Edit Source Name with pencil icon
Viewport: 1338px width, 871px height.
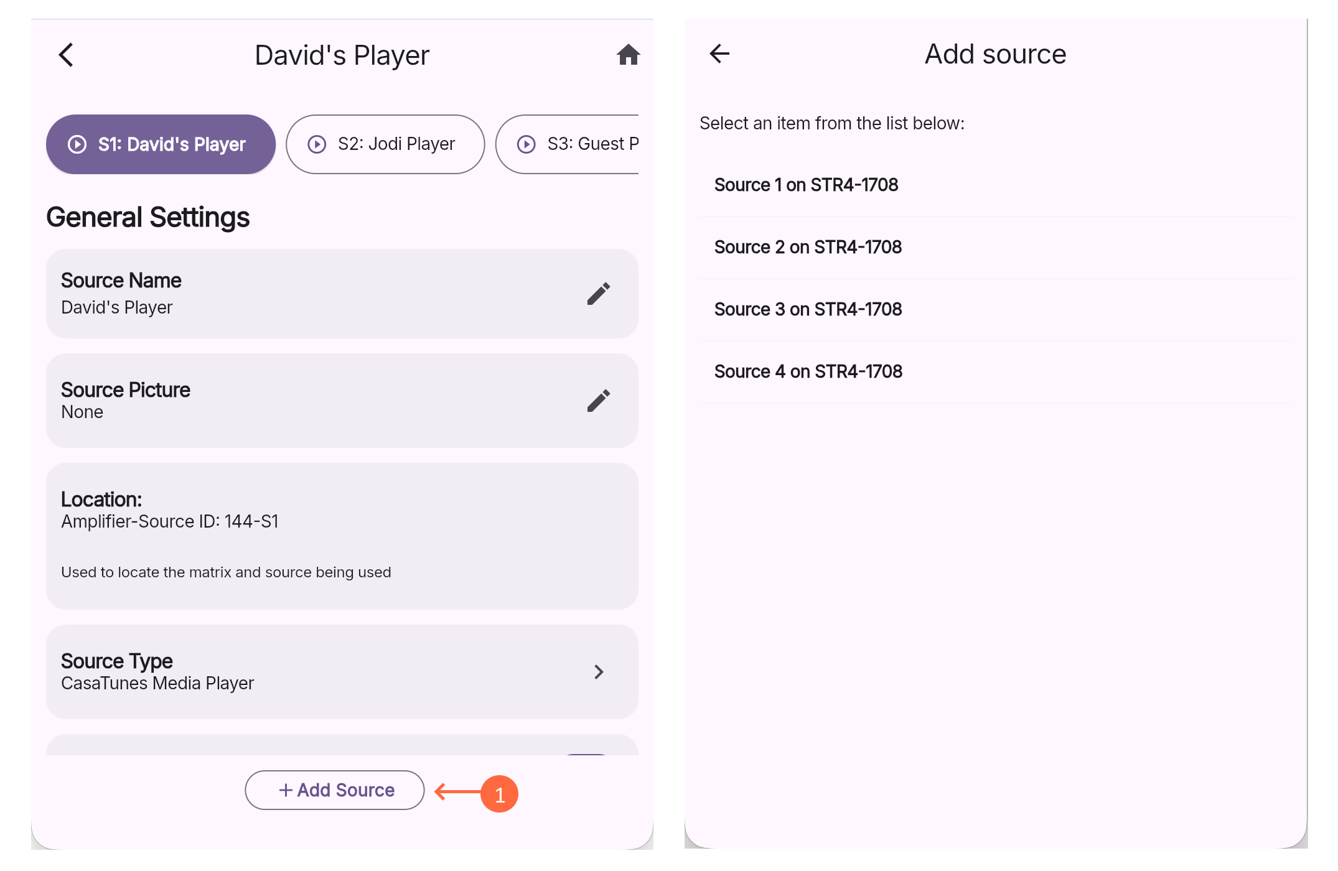coord(599,294)
